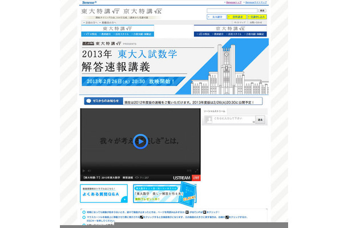The height and width of the screenshot is (228, 348).
Task: Open 教材紹介 in the 東大特講 menu
Action: point(105,34)
